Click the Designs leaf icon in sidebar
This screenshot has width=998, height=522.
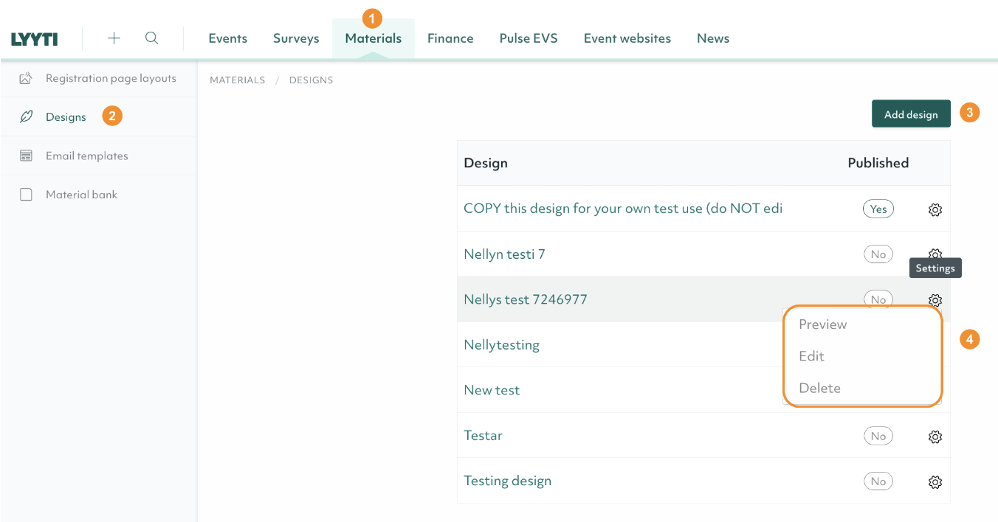[x=27, y=116]
